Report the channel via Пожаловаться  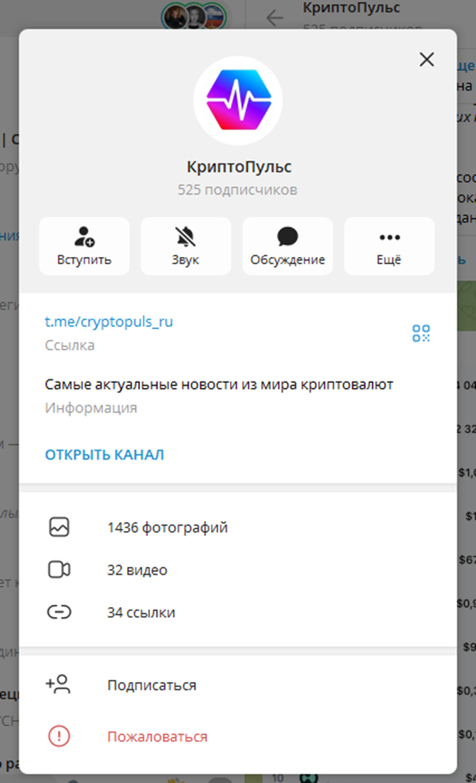click(x=238, y=736)
